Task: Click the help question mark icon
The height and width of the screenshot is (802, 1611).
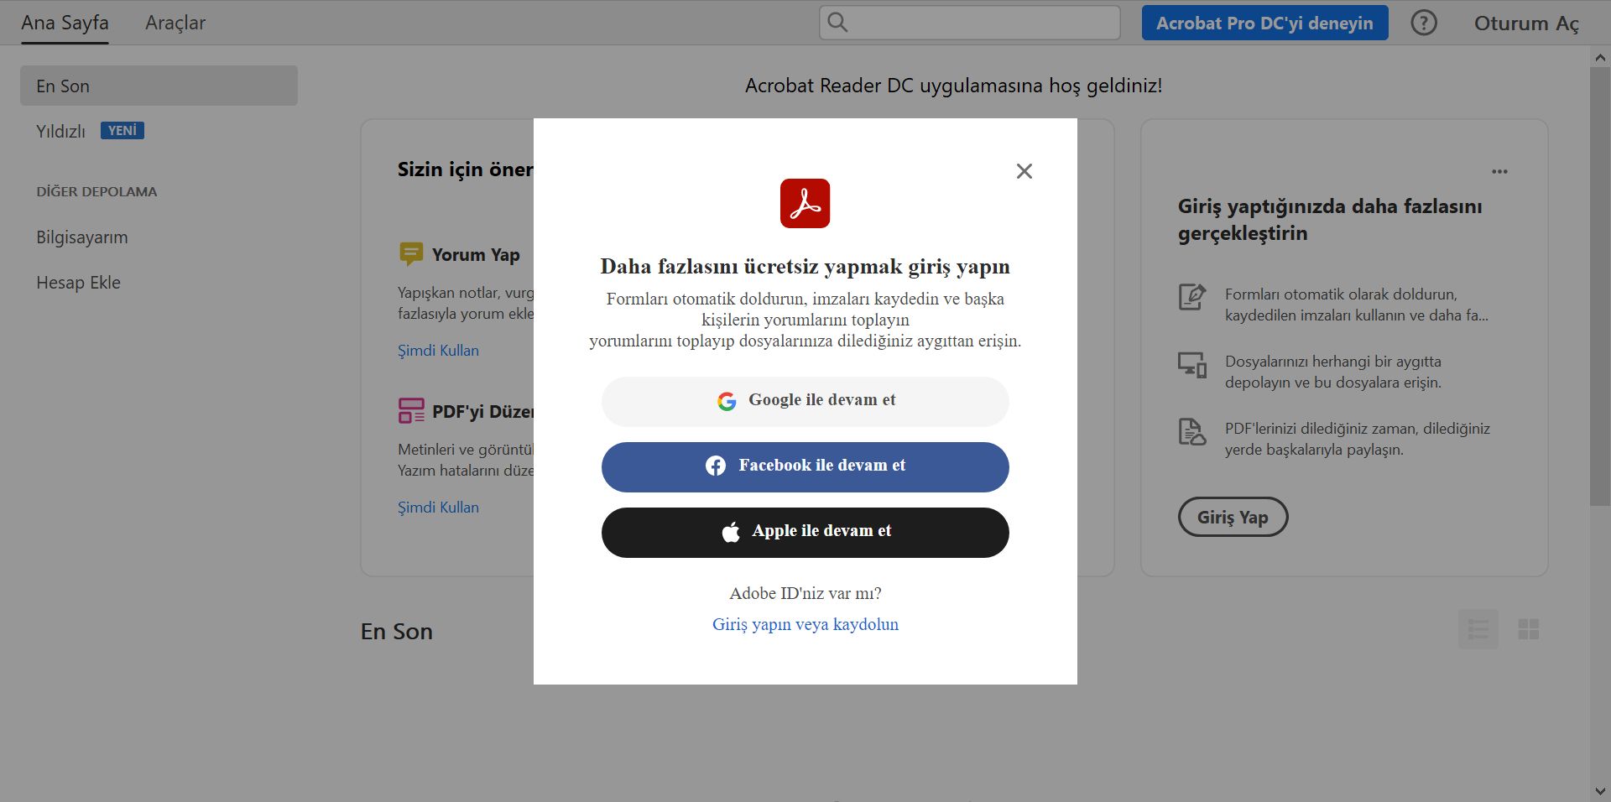Action: [1424, 23]
